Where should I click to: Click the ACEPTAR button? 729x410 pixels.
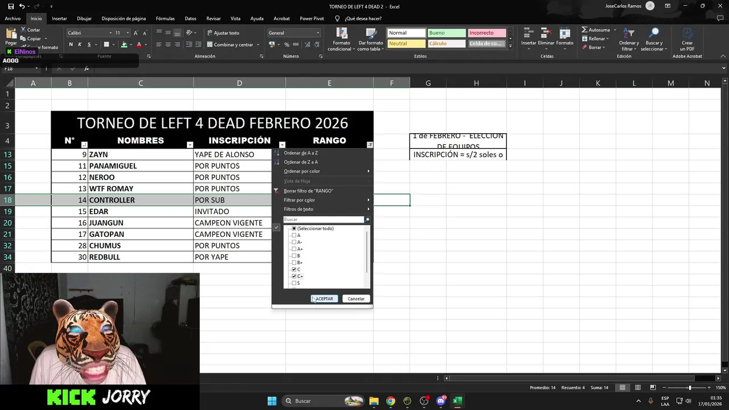pyautogui.click(x=325, y=298)
